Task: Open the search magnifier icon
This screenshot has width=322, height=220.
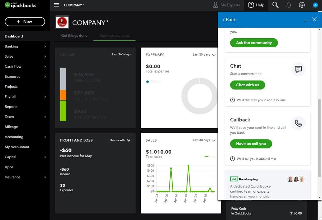Action: 276,5
